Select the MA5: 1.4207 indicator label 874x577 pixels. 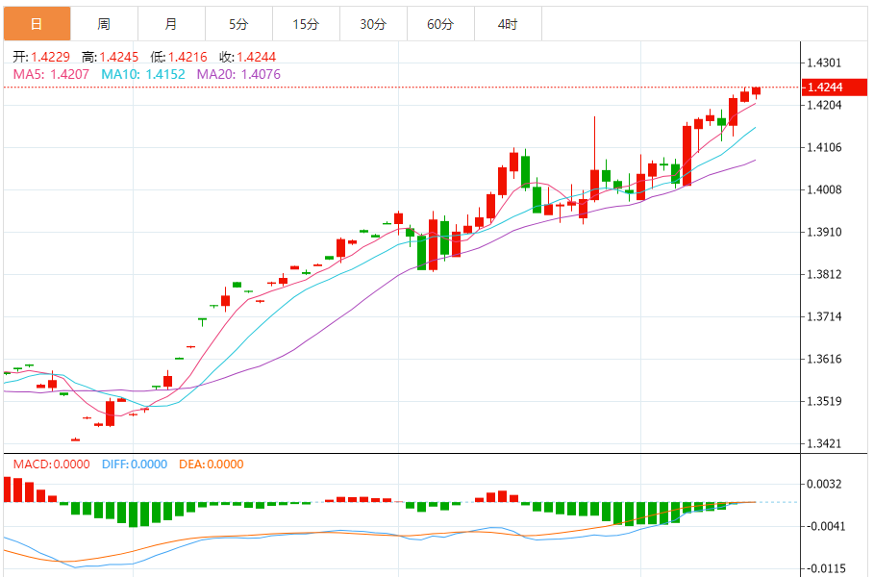(51, 75)
